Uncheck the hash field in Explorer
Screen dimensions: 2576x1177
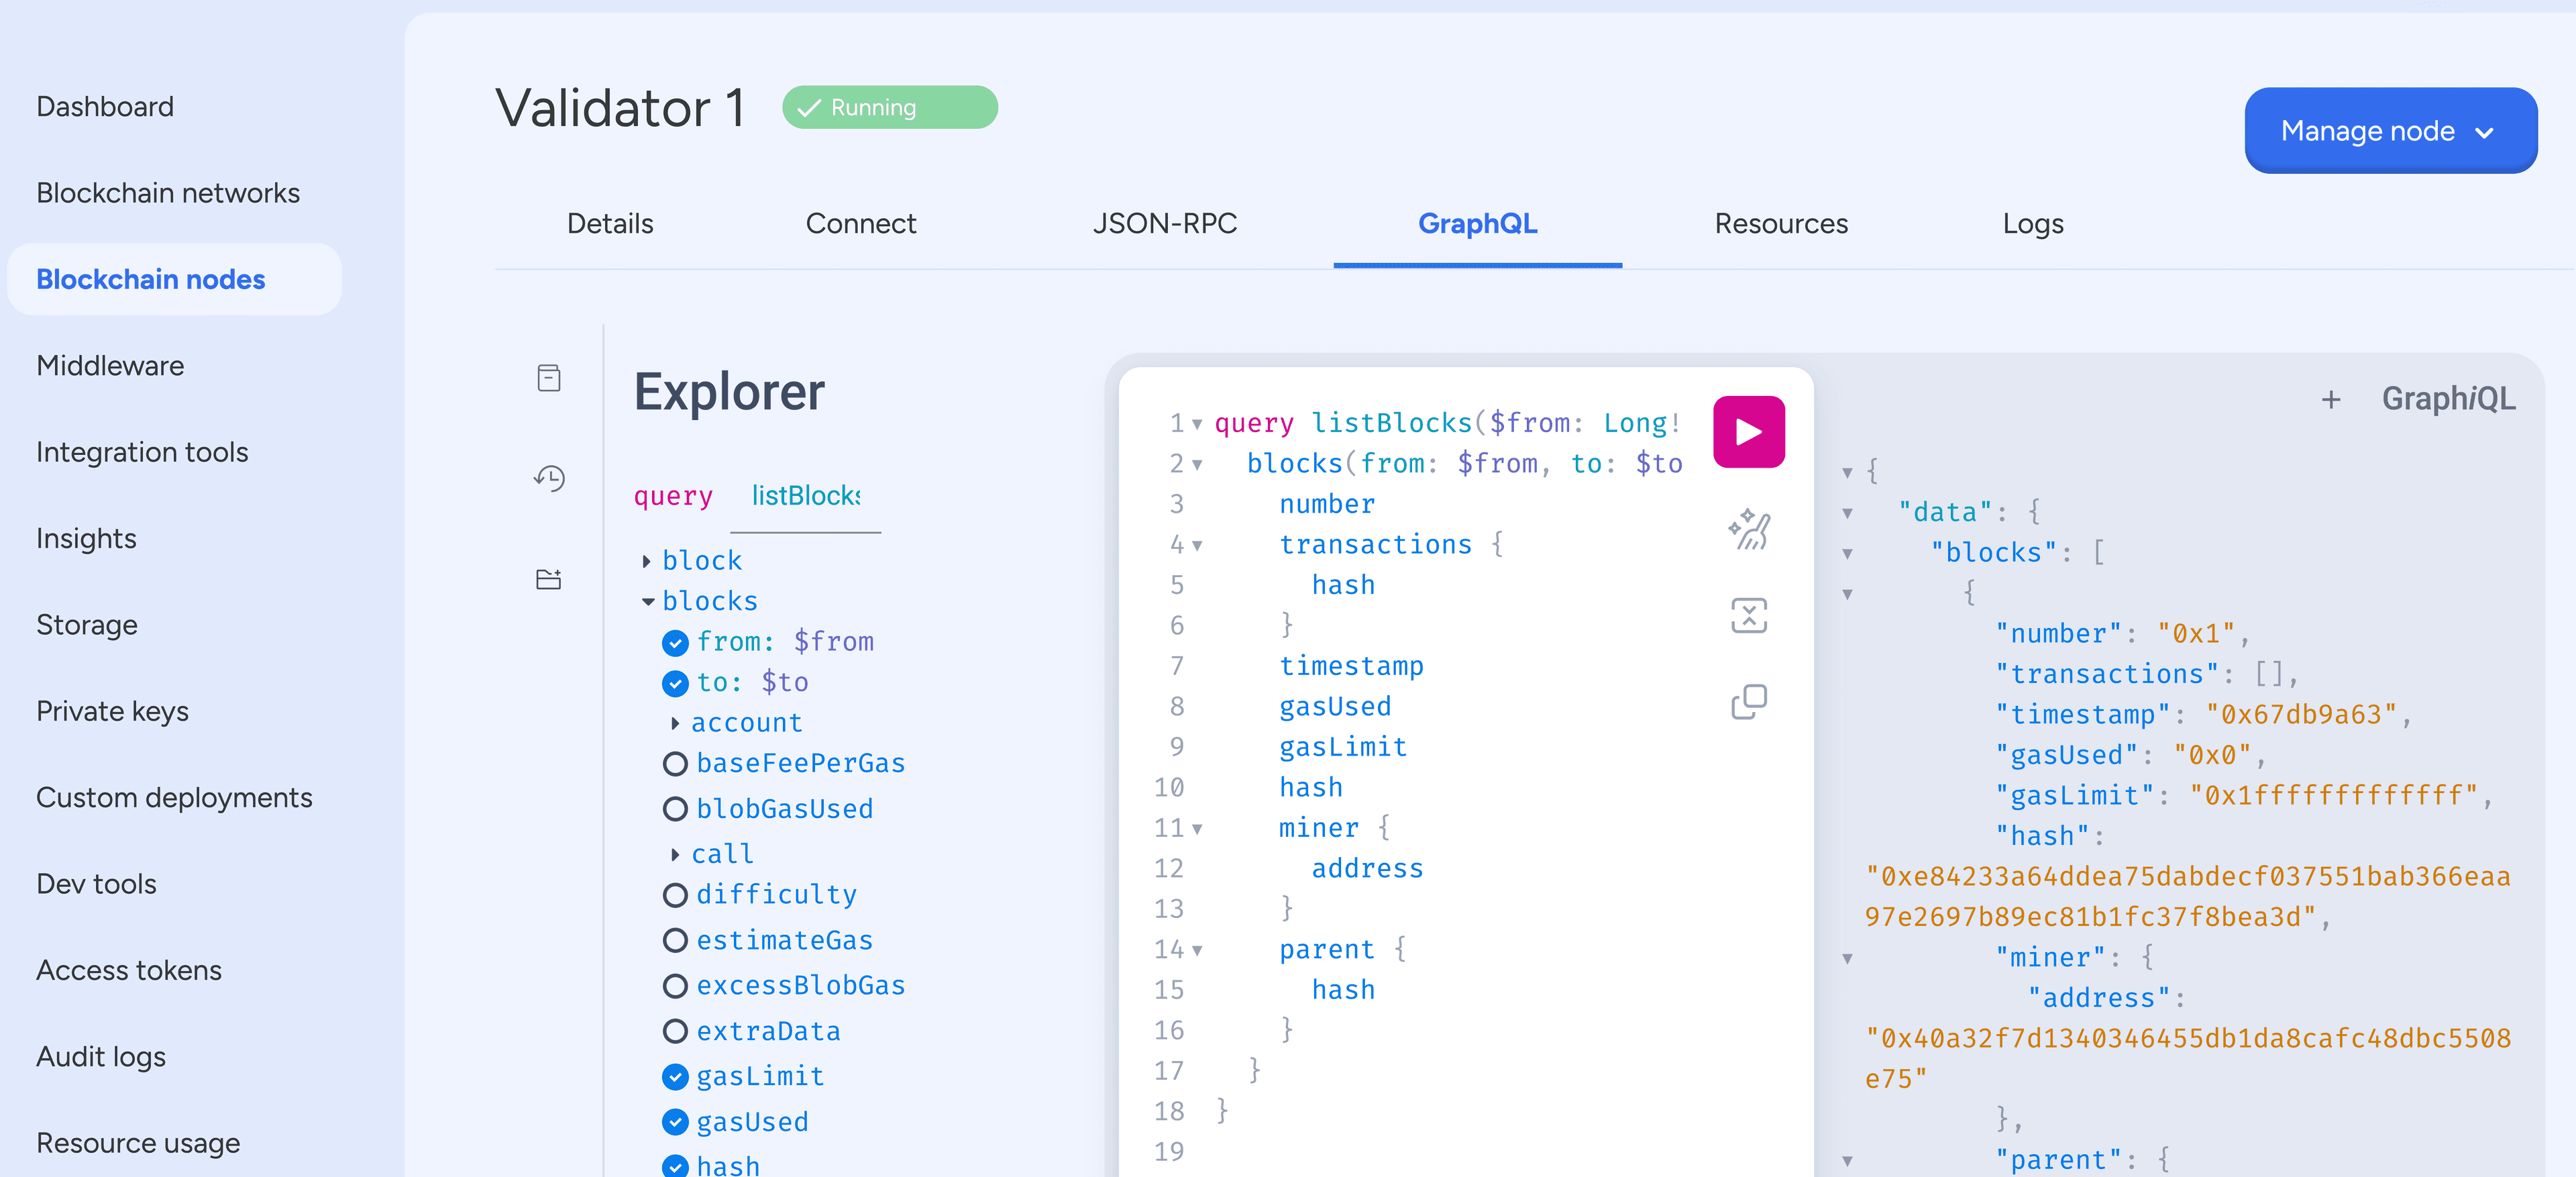[675, 1166]
